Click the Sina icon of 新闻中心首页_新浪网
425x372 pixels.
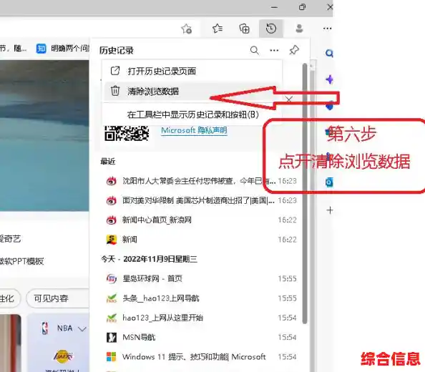coord(111,220)
